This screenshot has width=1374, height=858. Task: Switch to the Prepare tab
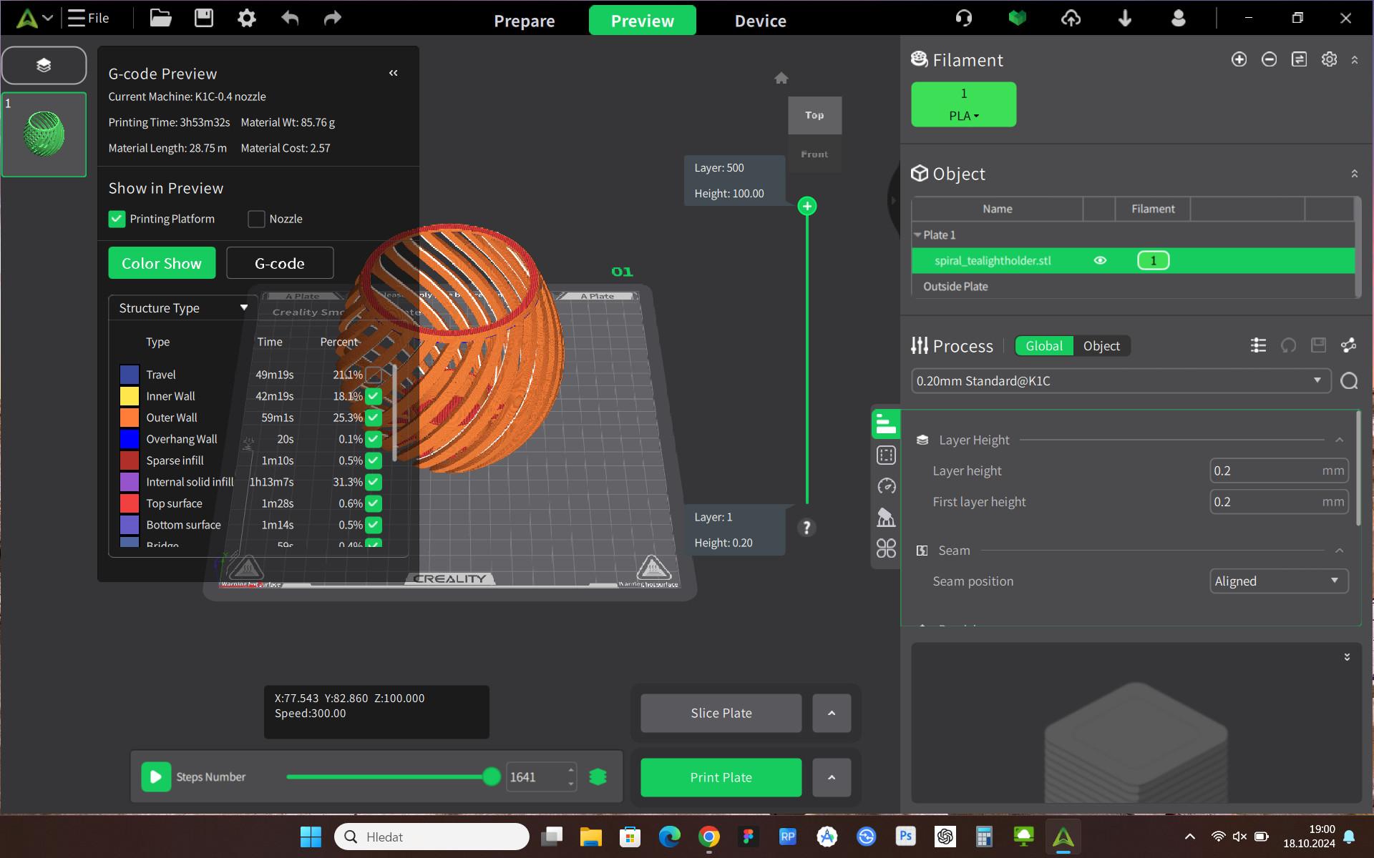tap(525, 21)
